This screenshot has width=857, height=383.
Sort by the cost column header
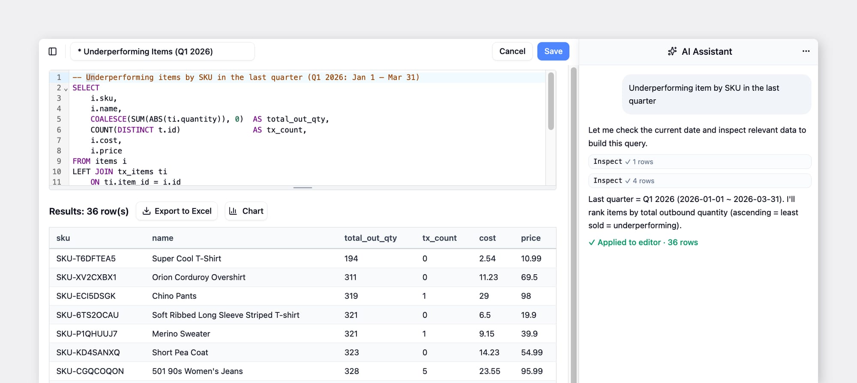coord(487,238)
